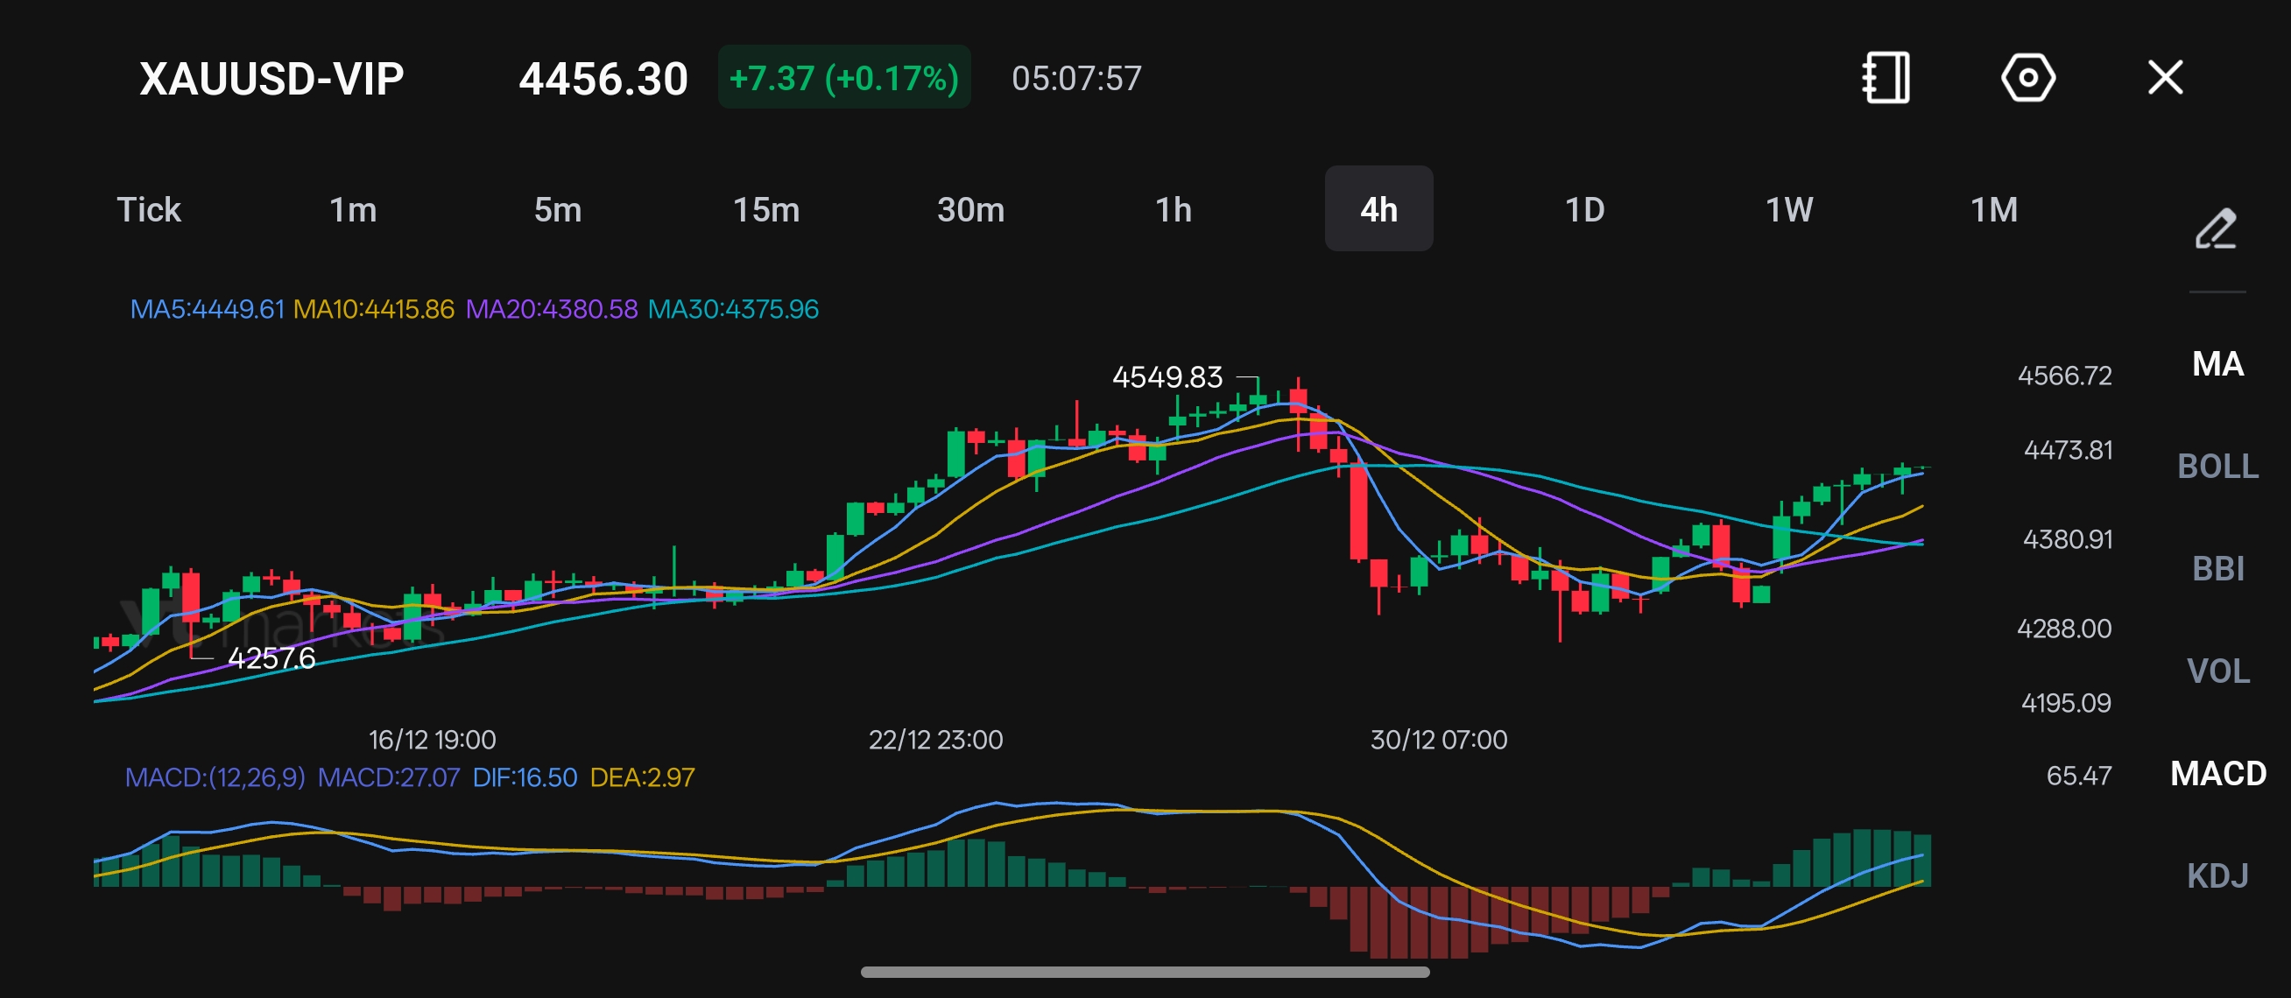Switch to Tick timeframe

(x=149, y=210)
